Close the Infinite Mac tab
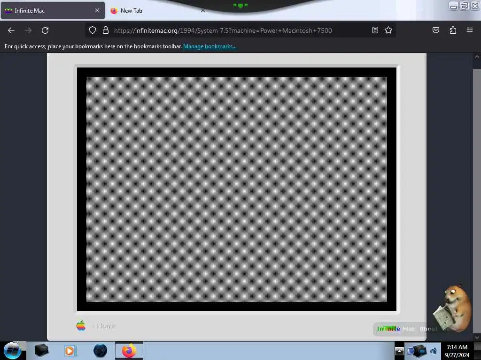This screenshot has width=481, height=360. click(97, 10)
